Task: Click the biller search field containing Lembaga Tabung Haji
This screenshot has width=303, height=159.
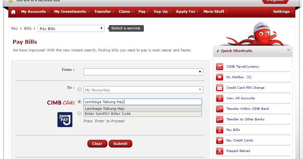Action: [x=143, y=102]
